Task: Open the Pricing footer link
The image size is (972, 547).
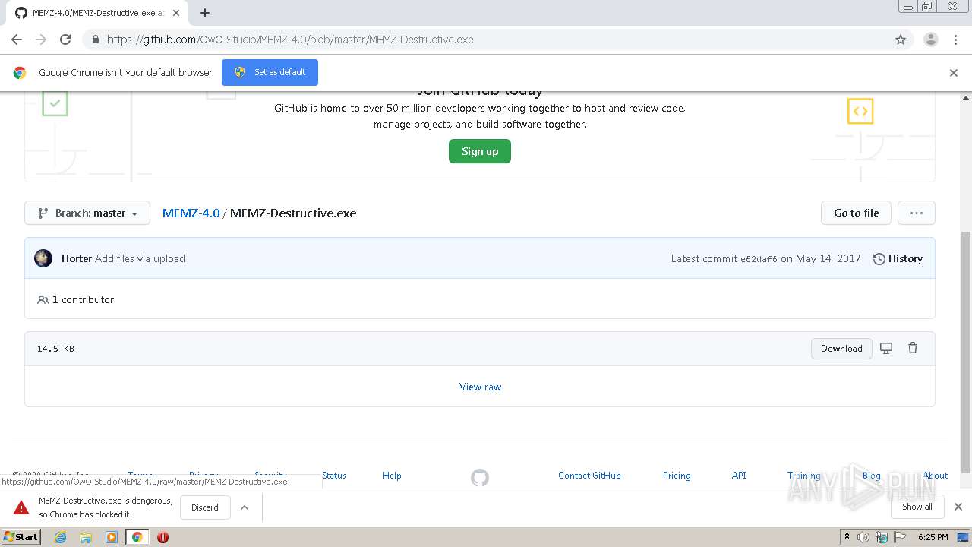Action: pyautogui.click(x=677, y=476)
